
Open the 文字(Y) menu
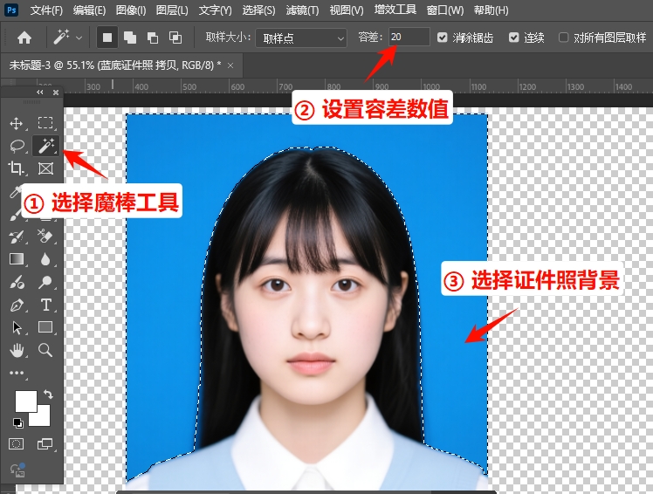coord(215,10)
